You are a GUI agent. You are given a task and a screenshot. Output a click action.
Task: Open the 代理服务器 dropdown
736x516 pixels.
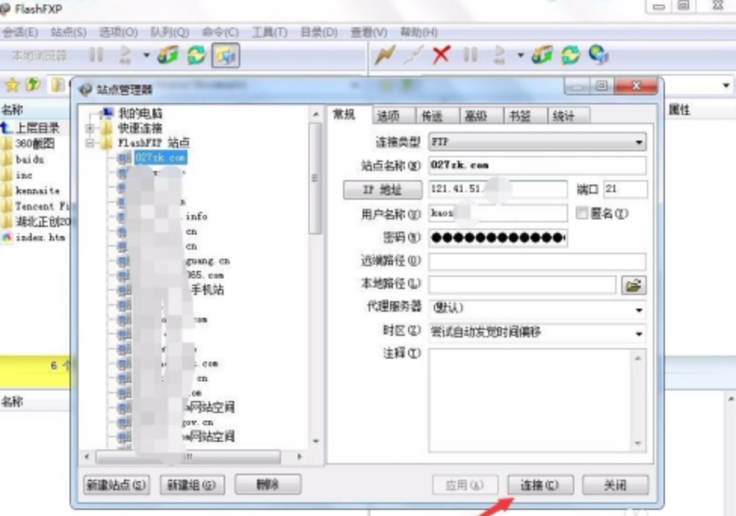click(537, 308)
